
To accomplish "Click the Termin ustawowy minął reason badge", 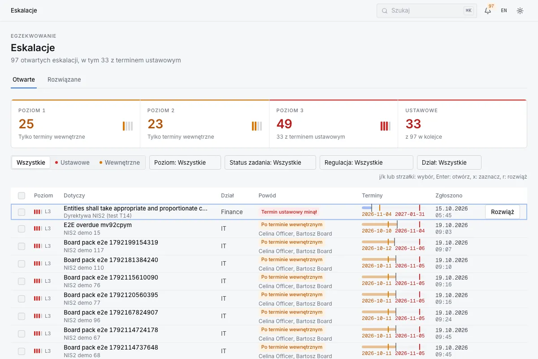I will (x=289, y=212).
